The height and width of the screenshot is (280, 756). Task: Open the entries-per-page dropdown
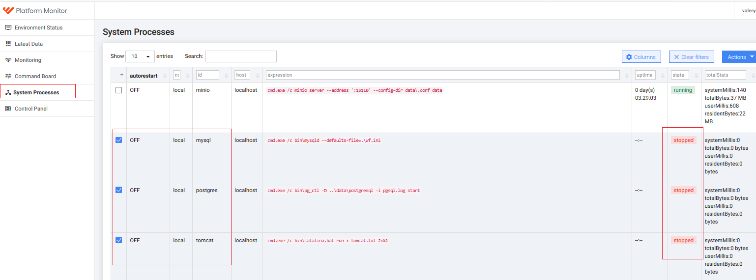(140, 56)
